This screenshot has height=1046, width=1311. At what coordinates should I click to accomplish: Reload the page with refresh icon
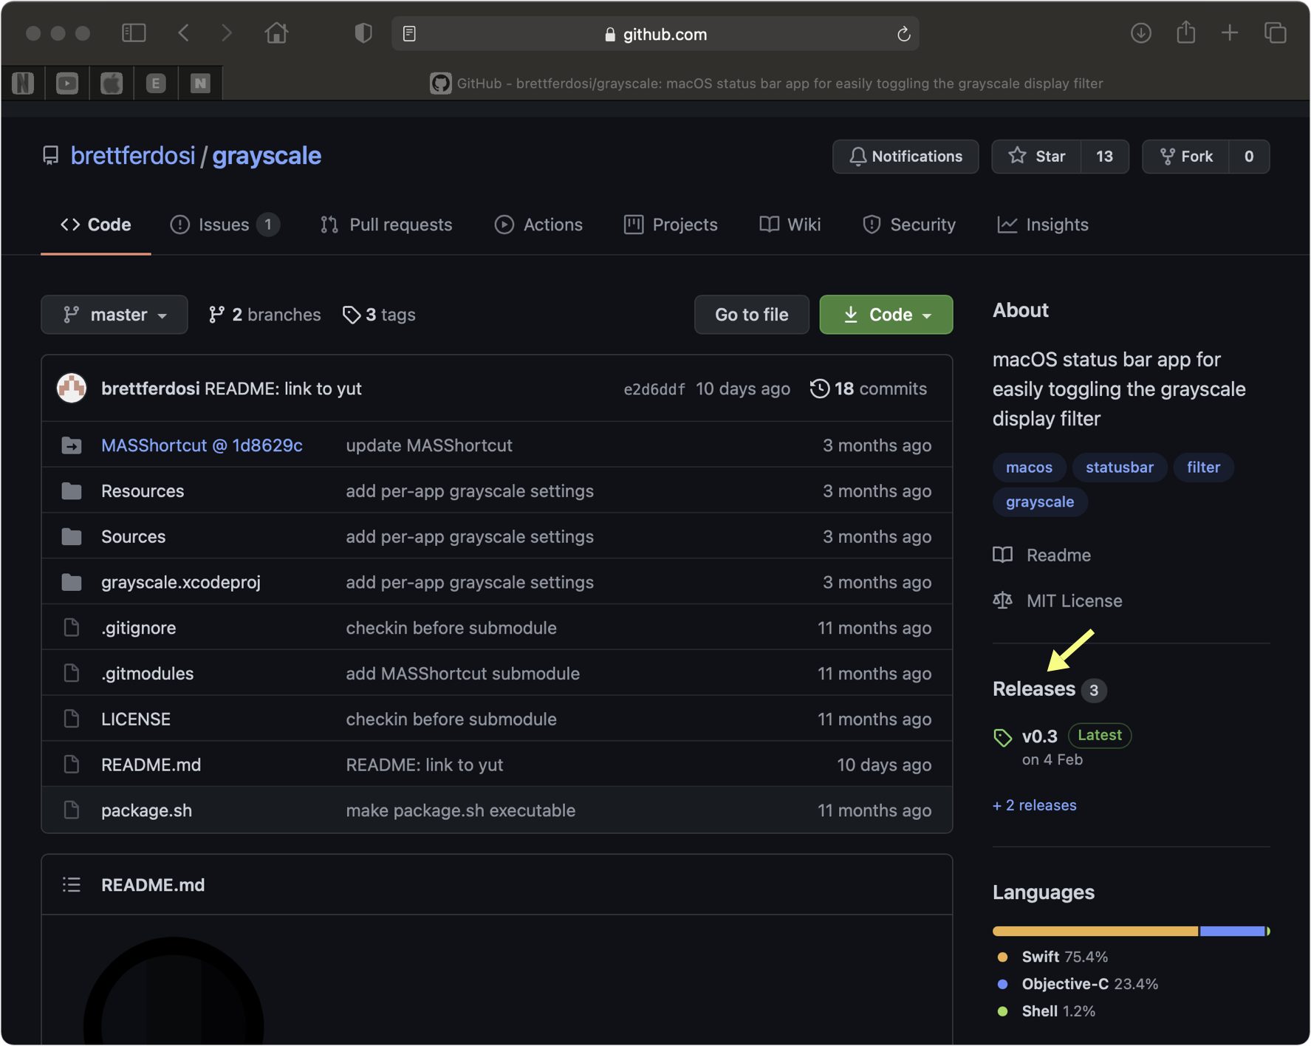click(903, 34)
